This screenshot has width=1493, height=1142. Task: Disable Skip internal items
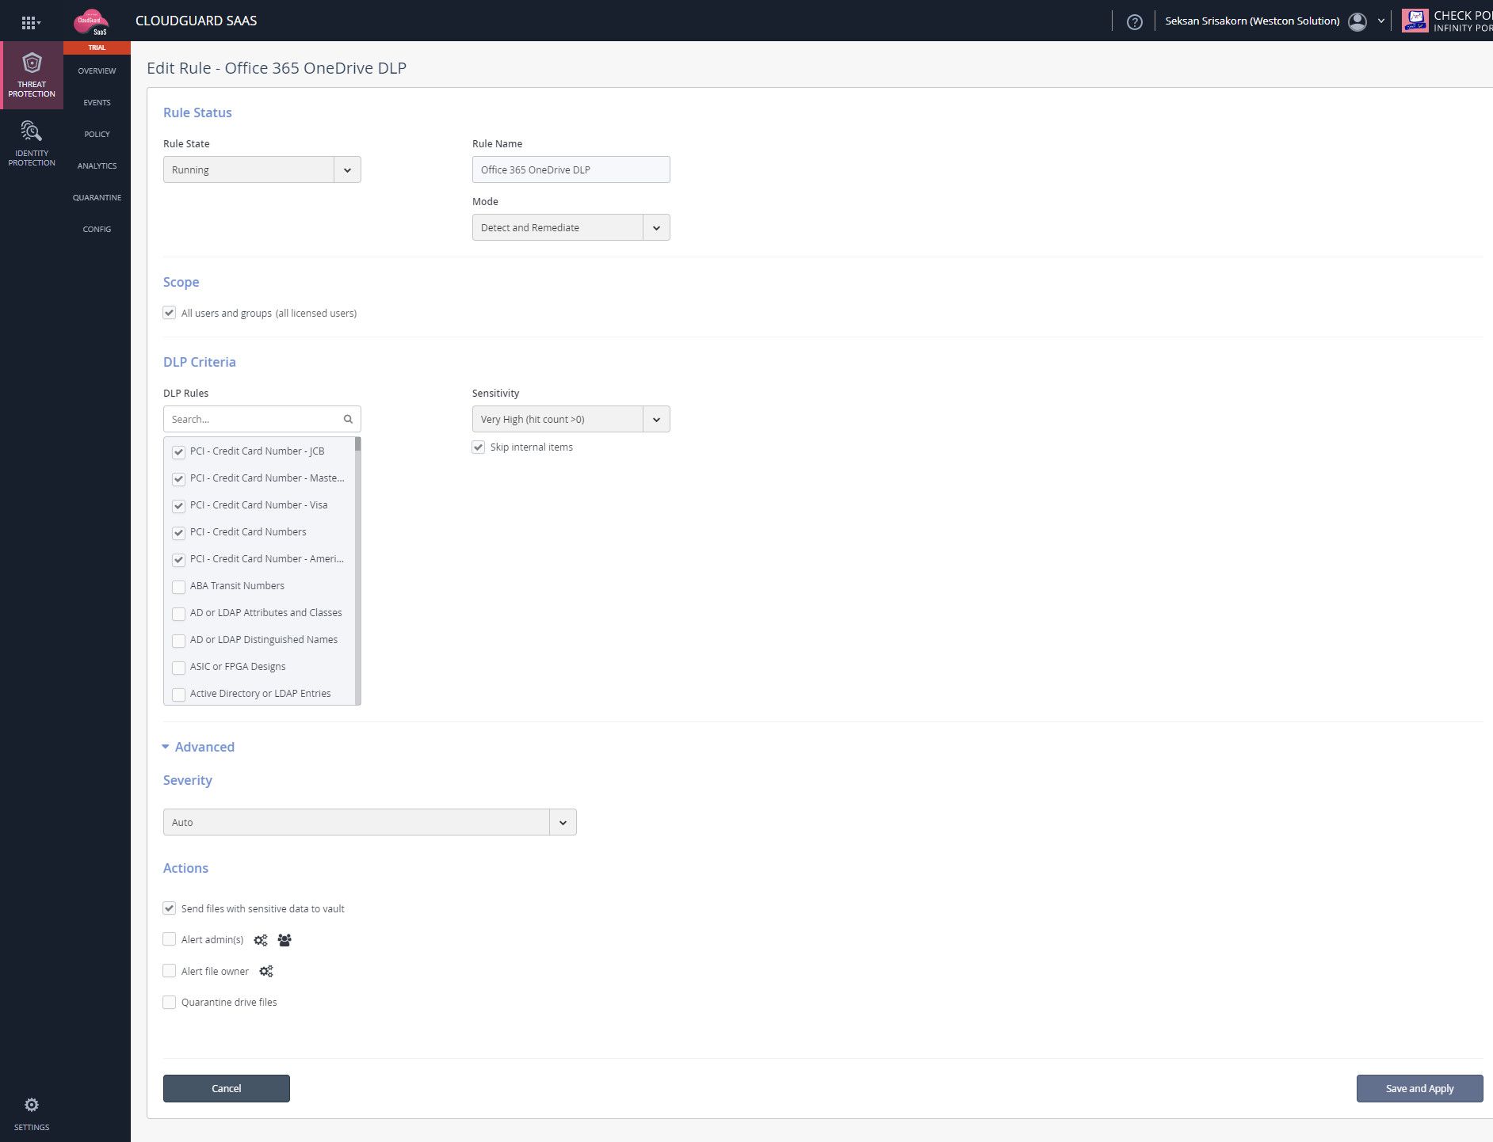tap(478, 447)
